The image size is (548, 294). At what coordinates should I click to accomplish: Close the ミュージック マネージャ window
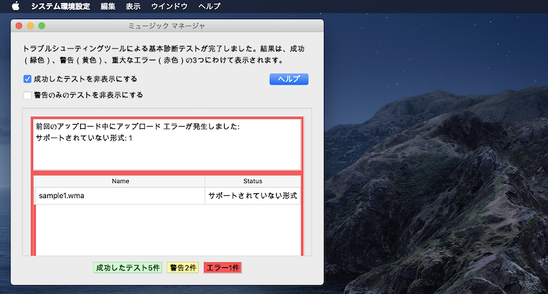19,26
